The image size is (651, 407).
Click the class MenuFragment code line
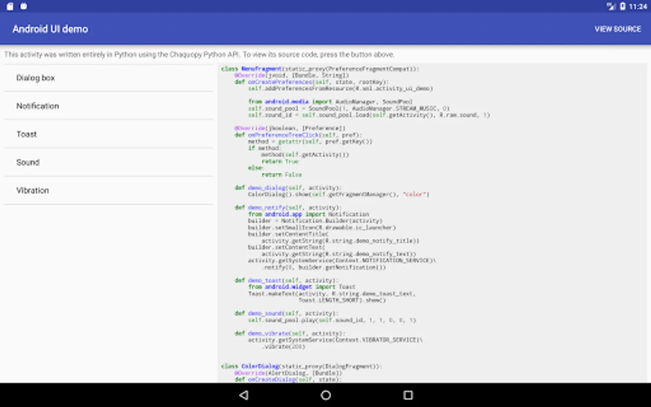pos(320,69)
